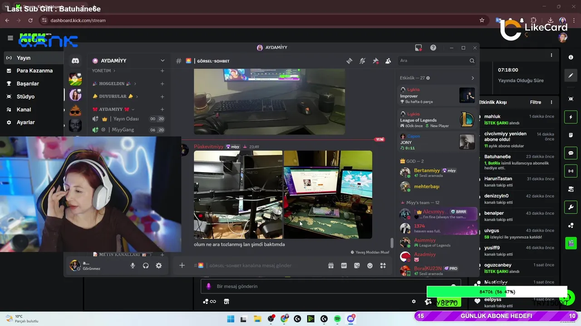Open Spotify from the Windows taskbar
Viewport: 581px width, 326px height.
(338, 319)
